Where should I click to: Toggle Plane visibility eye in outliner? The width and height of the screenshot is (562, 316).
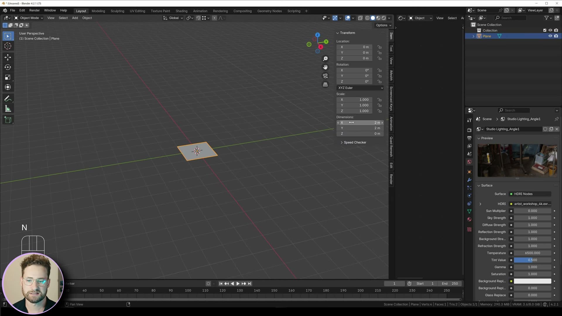[550, 36]
